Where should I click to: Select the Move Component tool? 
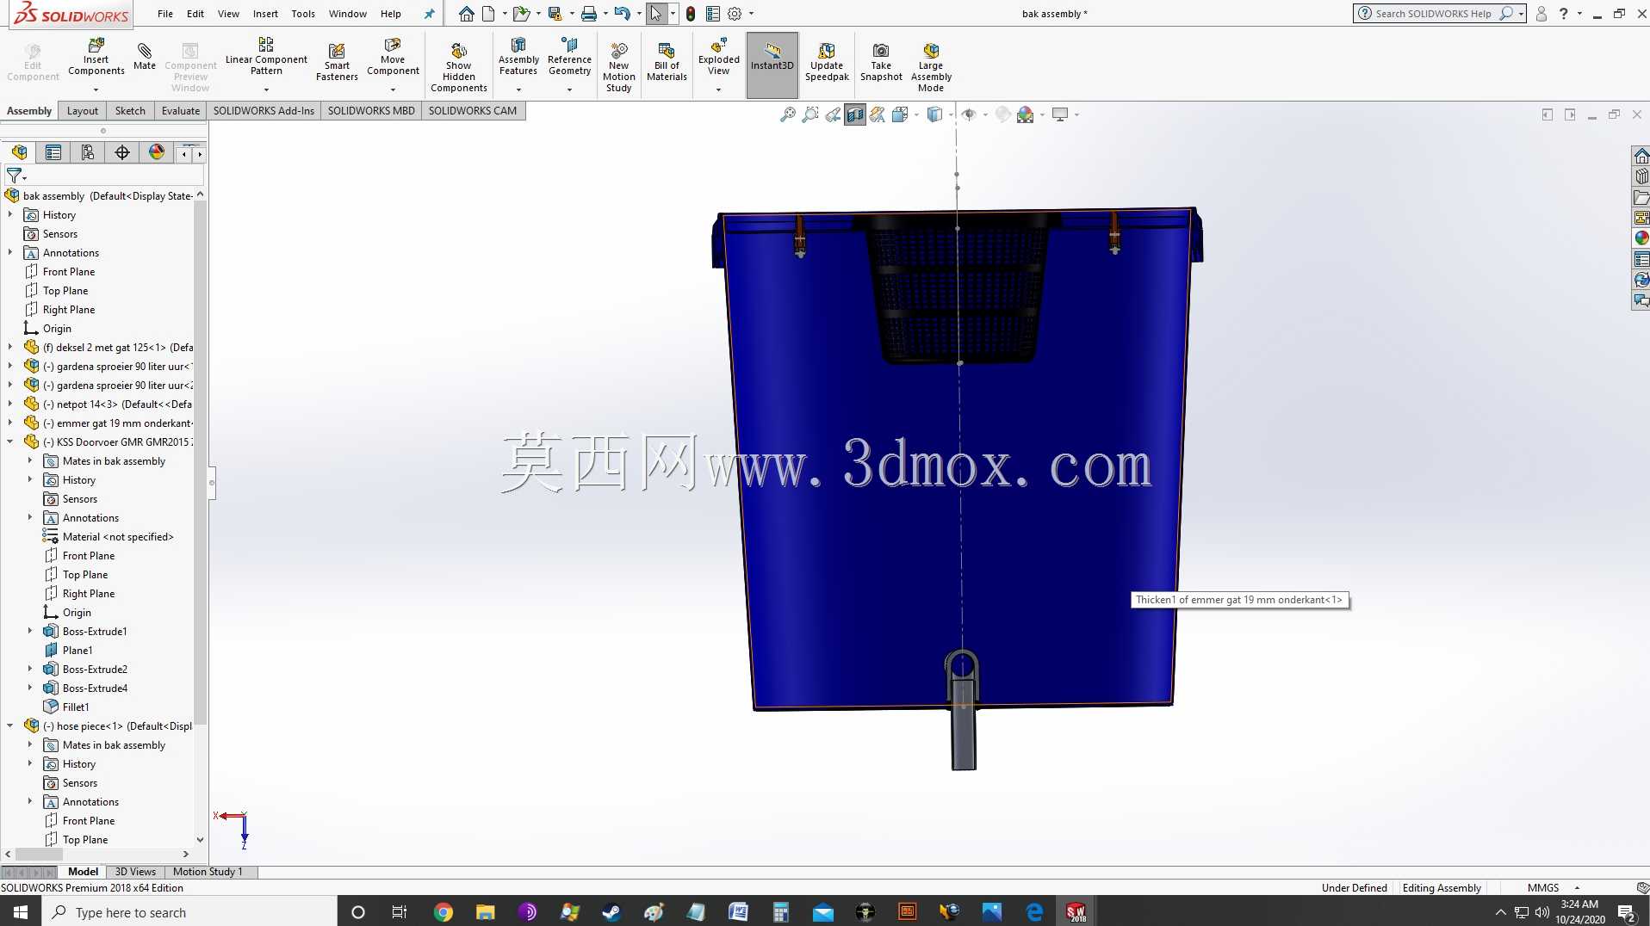393,56
